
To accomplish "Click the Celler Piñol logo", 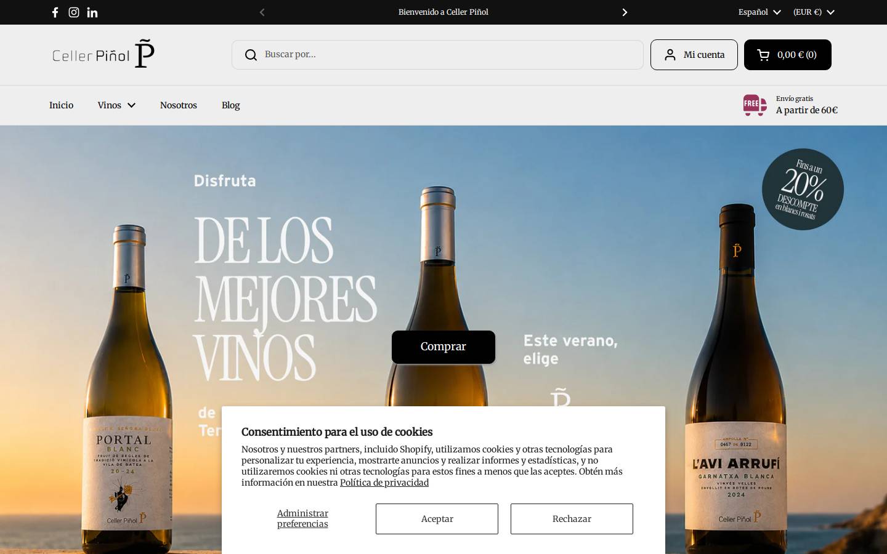I will click(x=103, y=54).
